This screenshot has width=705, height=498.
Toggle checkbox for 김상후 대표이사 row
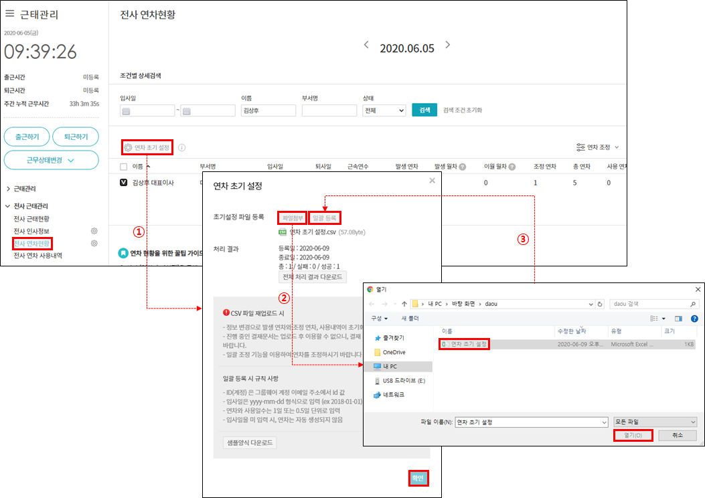tap(123, 183)
